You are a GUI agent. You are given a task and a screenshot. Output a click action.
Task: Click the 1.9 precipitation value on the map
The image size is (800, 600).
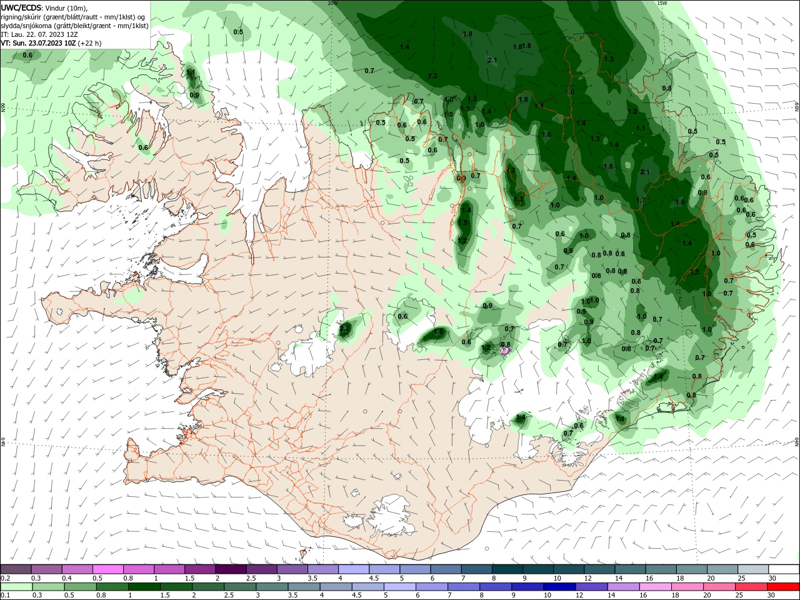tap(467, 34)
